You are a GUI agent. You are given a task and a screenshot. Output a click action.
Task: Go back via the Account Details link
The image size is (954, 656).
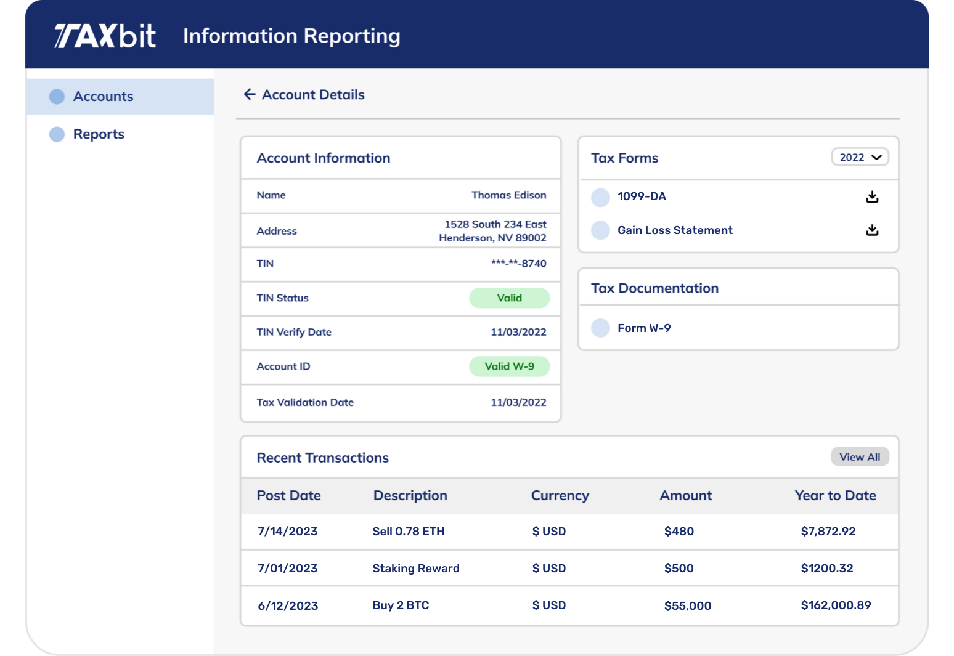point(313,95)
